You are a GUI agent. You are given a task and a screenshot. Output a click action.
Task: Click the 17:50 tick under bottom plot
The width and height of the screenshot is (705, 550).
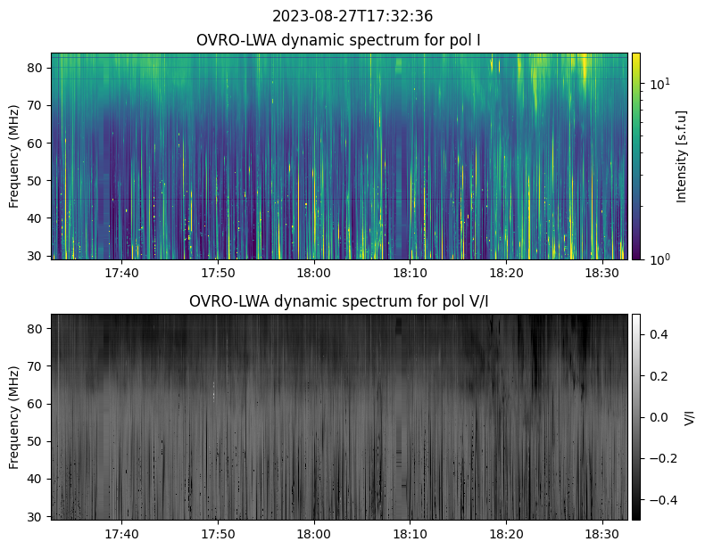pos(218,534)
